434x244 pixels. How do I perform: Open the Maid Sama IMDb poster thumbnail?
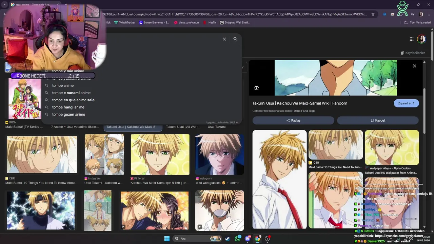24,99
